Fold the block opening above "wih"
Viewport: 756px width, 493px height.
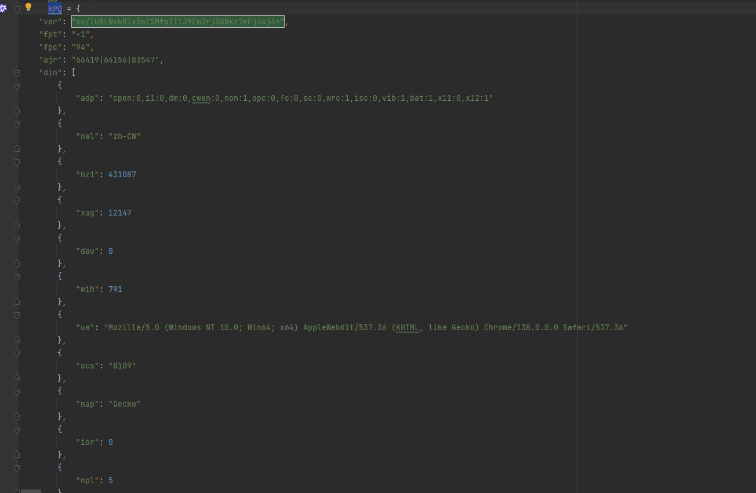[x=17, y=276]
